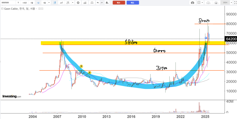Click second small box icon after title
This screenshot has height=119, width=237.
(42, 9)
